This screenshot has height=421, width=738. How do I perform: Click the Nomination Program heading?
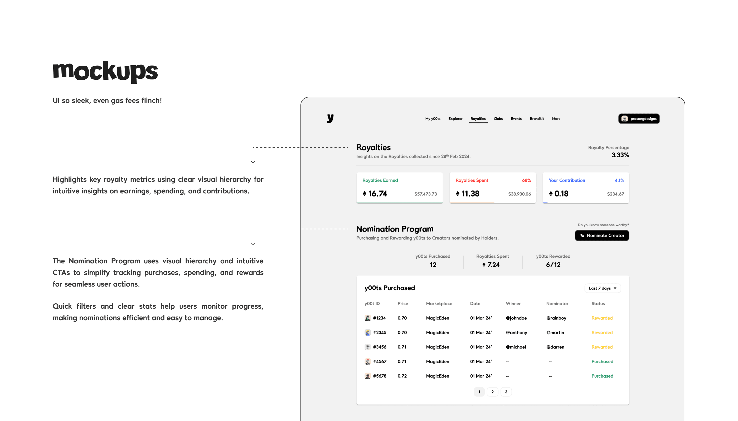[395, 229]
